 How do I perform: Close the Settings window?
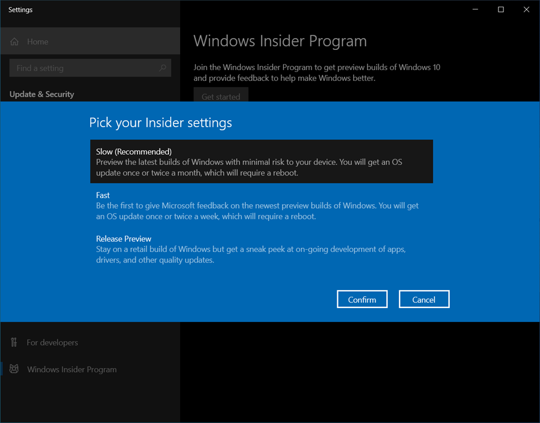[x=526, y=10]
